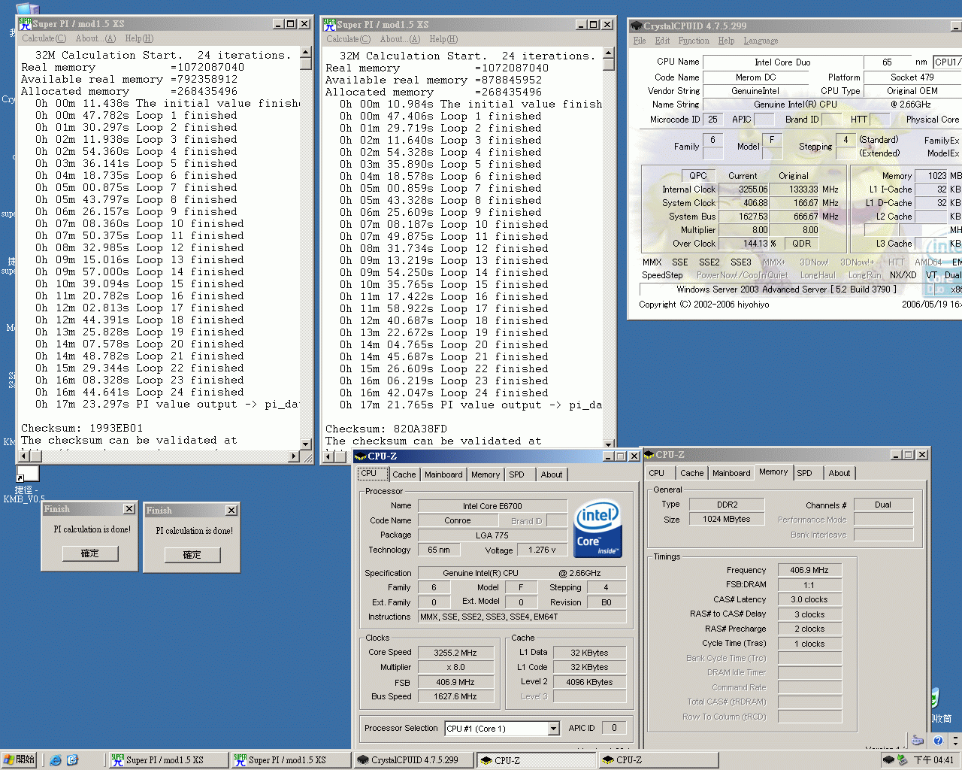Open CrystalCPUID File menu

coord(640,41)
